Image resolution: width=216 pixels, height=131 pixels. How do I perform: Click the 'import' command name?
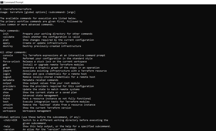point(7,71)
